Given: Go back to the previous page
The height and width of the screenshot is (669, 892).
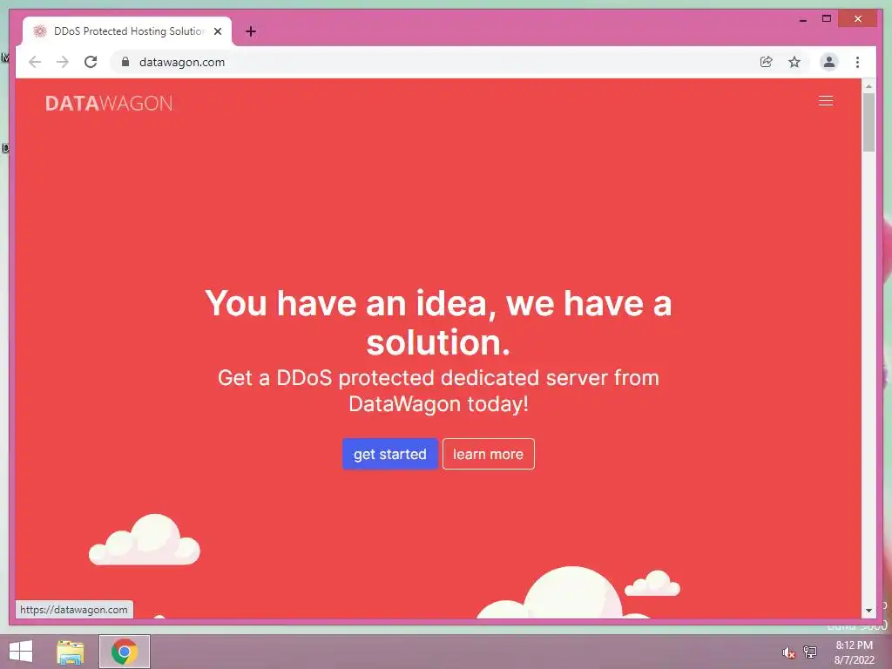Looking at the screenshot, I should tap(35, 62).
